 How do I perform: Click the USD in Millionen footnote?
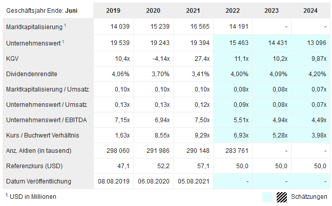pyautogui.click(x=32, y=196)
